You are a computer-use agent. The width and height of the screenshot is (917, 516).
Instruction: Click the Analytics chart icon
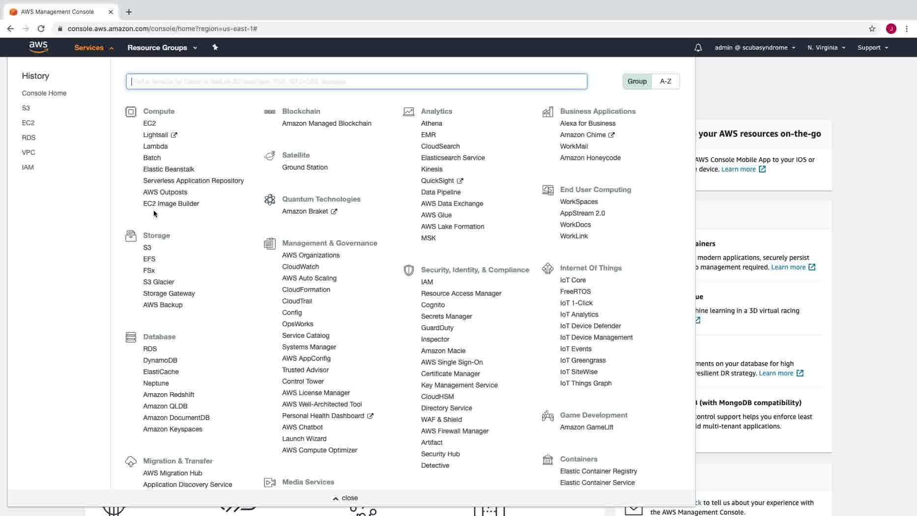(409, 112)
